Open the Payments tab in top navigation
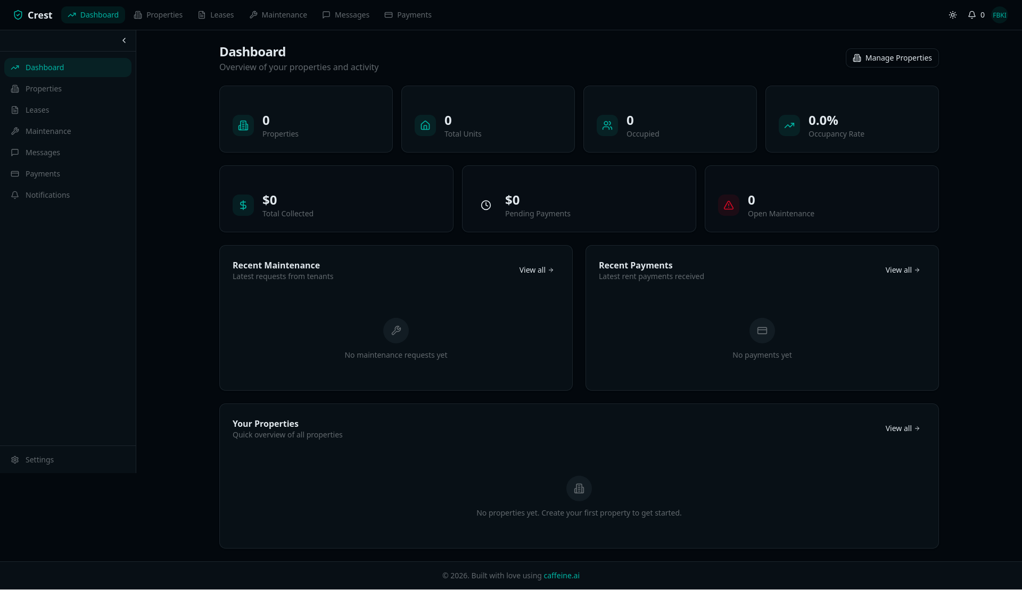The width and height of the screenshot is (1022, 590). pos(408,15)
